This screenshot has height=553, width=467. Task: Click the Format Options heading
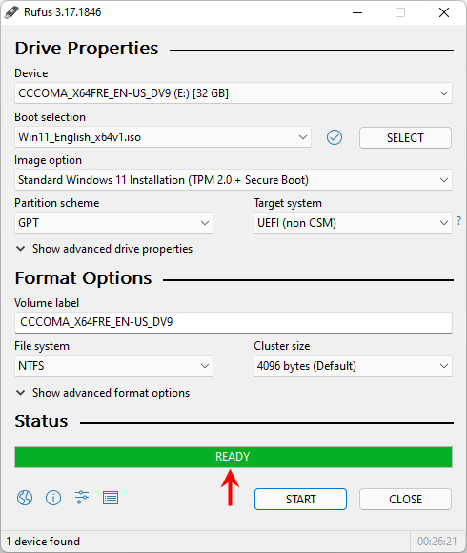83,278
